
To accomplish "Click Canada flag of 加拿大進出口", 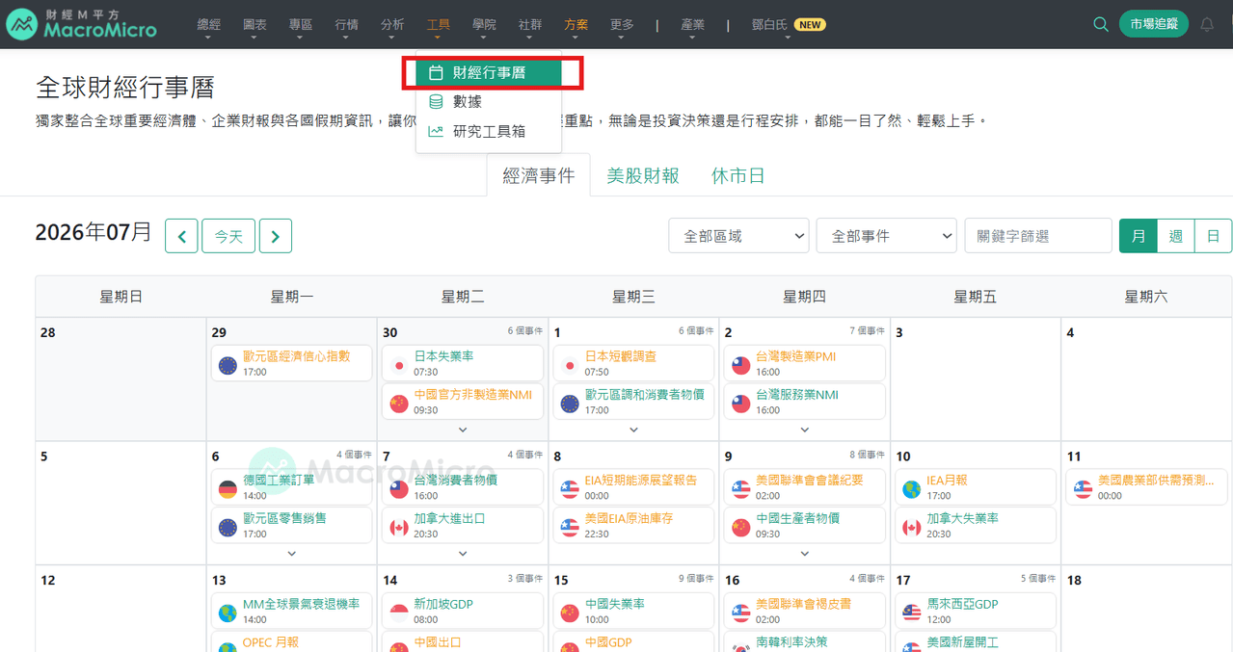I will click(398, 528).
